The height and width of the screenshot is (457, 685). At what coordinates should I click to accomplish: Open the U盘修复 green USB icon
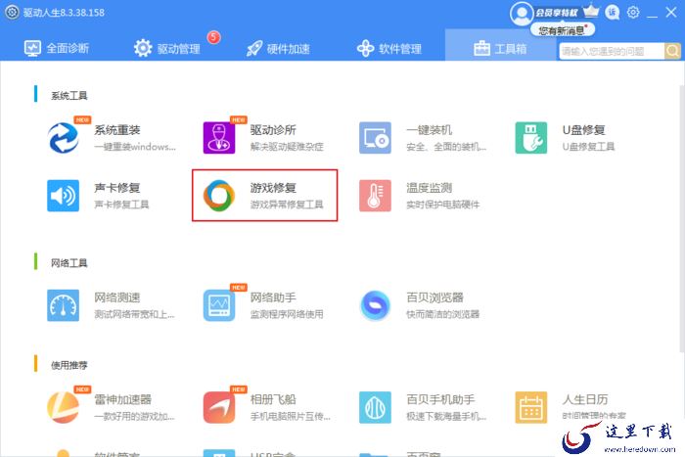click(530, 138)
